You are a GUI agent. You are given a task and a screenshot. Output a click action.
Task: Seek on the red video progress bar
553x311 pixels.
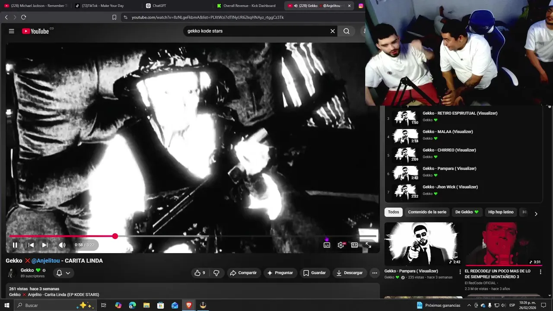pyautogui.click(x=193, y=236)
